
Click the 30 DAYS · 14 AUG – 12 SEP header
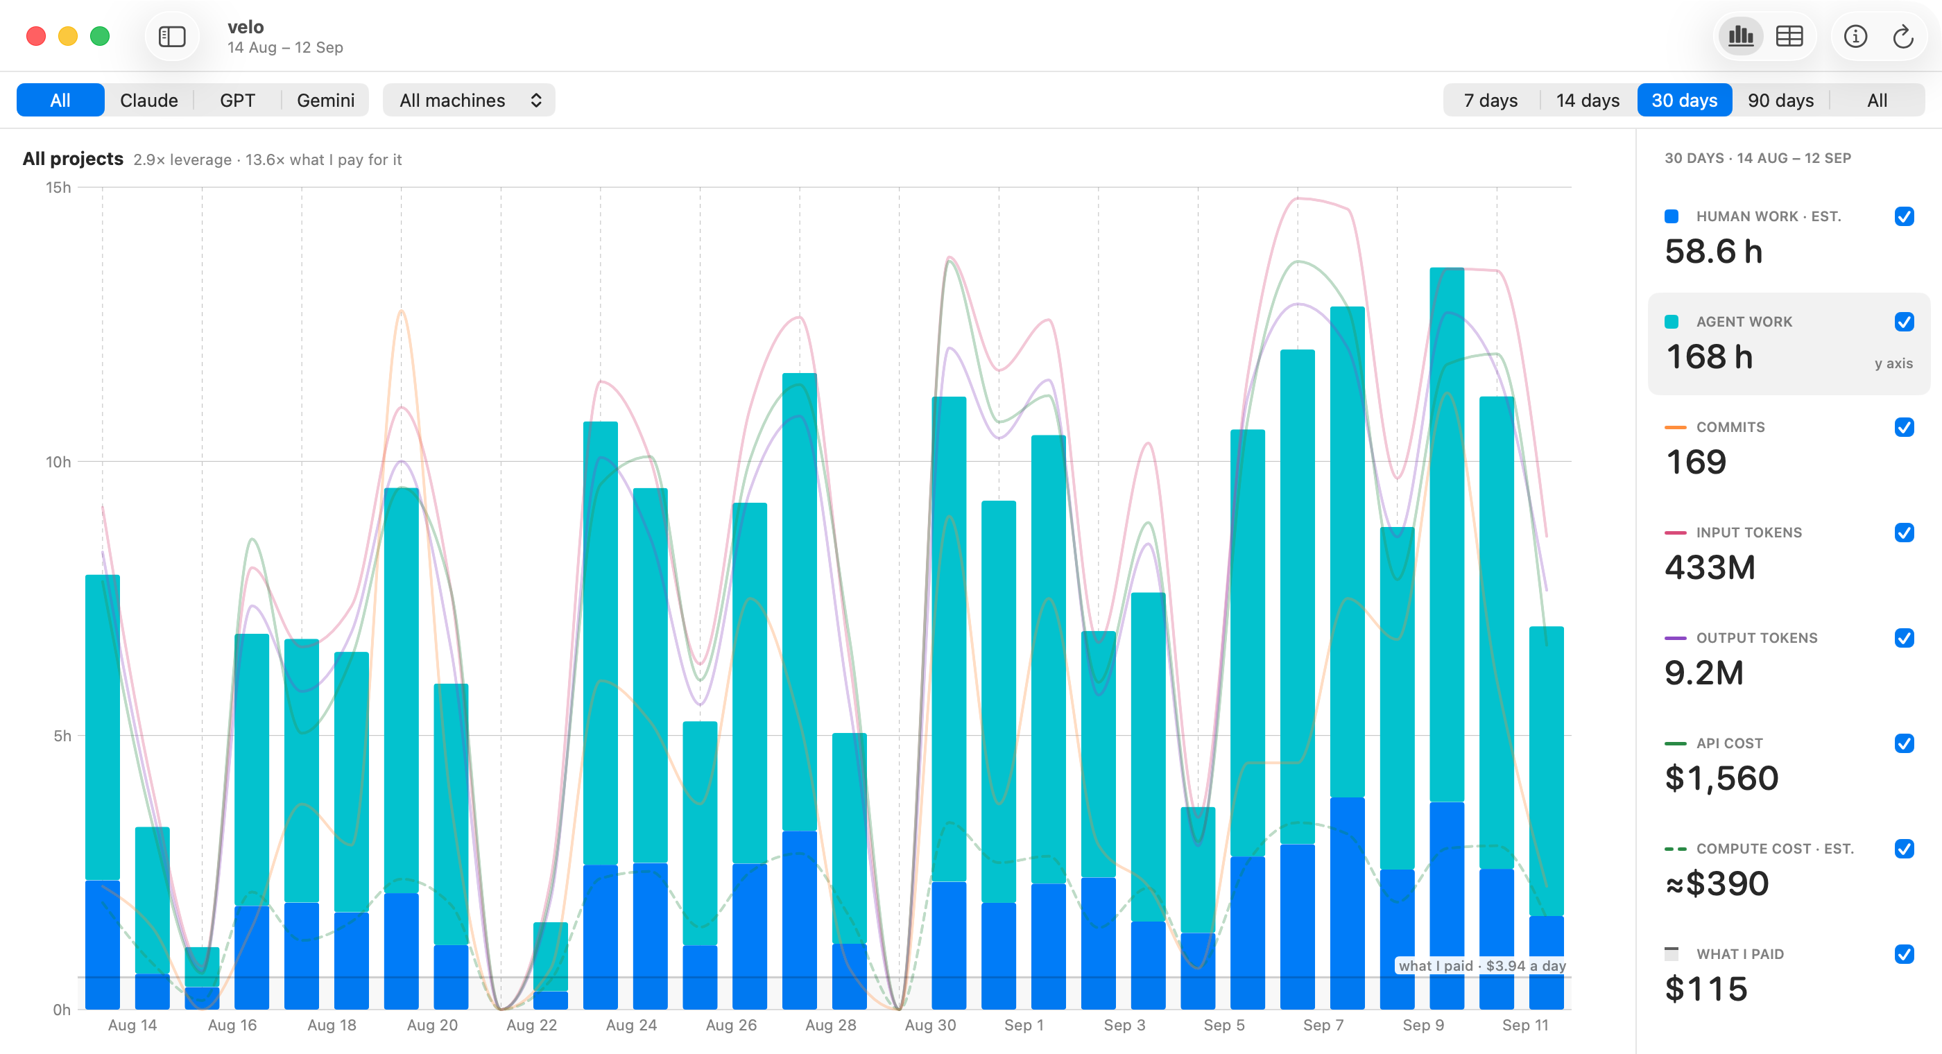pyautogui.click(x=1758, y=158)
